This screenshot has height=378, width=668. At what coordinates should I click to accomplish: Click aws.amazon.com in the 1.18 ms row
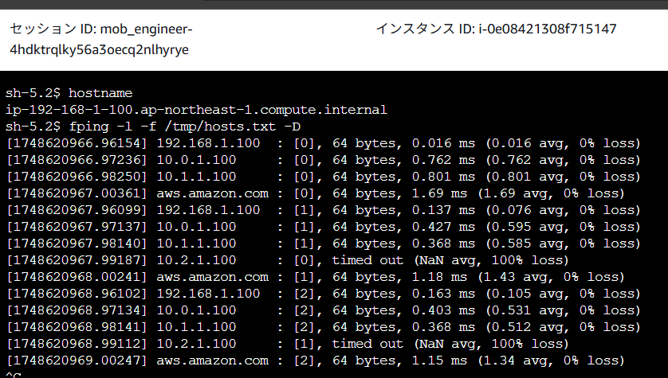tap(213, 277)
